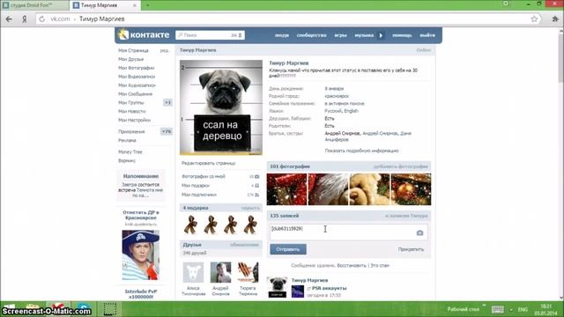Click ENG language indicator in taskbar

coord(523,309)
